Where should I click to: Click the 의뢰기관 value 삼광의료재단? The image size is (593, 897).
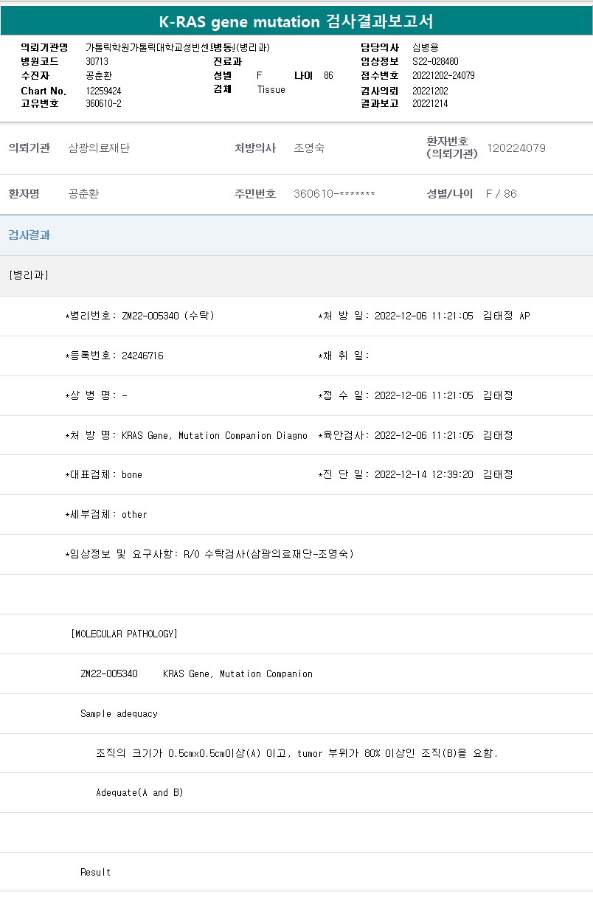(x=99, y=148)
